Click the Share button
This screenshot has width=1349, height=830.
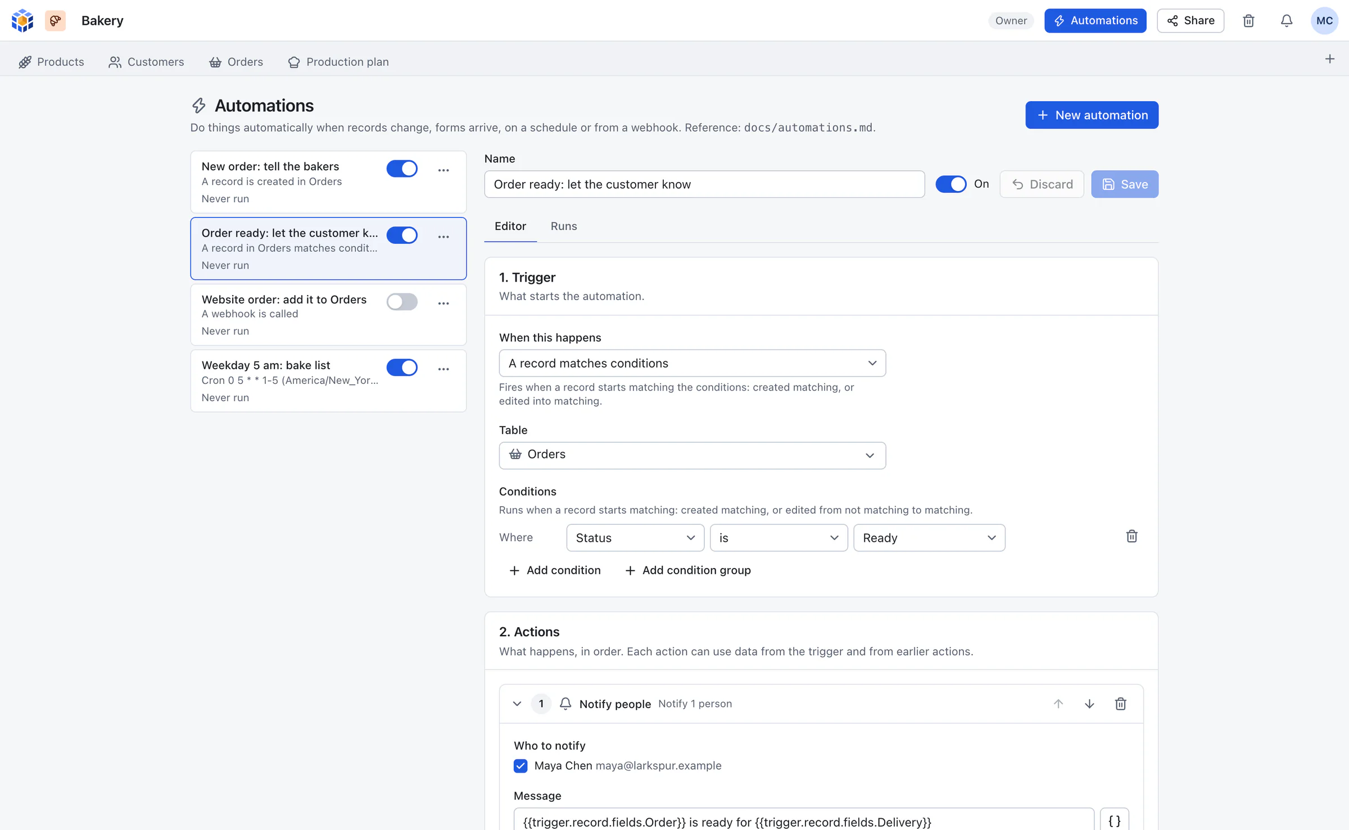(x=1190, y=21)
